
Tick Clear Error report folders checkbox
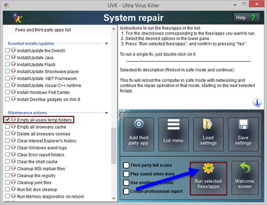pos(7,154)
